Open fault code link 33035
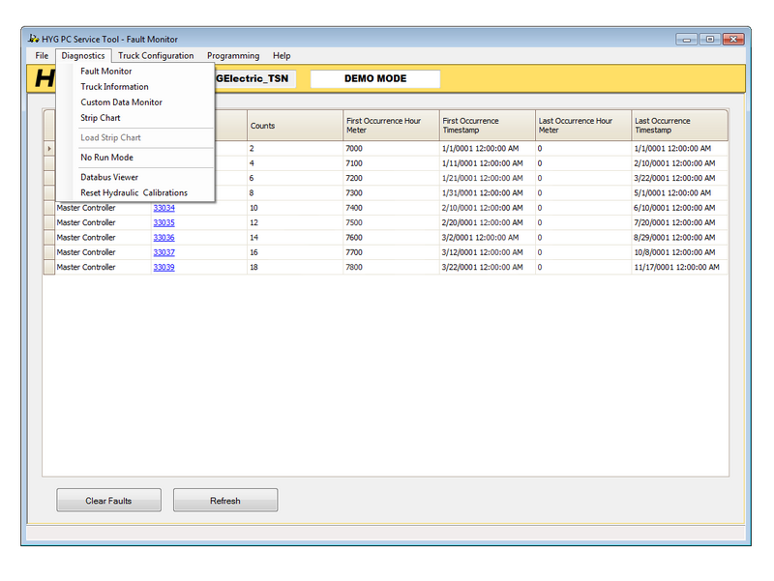The height and width of the screenshot is (581, 774). coord(164,222)
